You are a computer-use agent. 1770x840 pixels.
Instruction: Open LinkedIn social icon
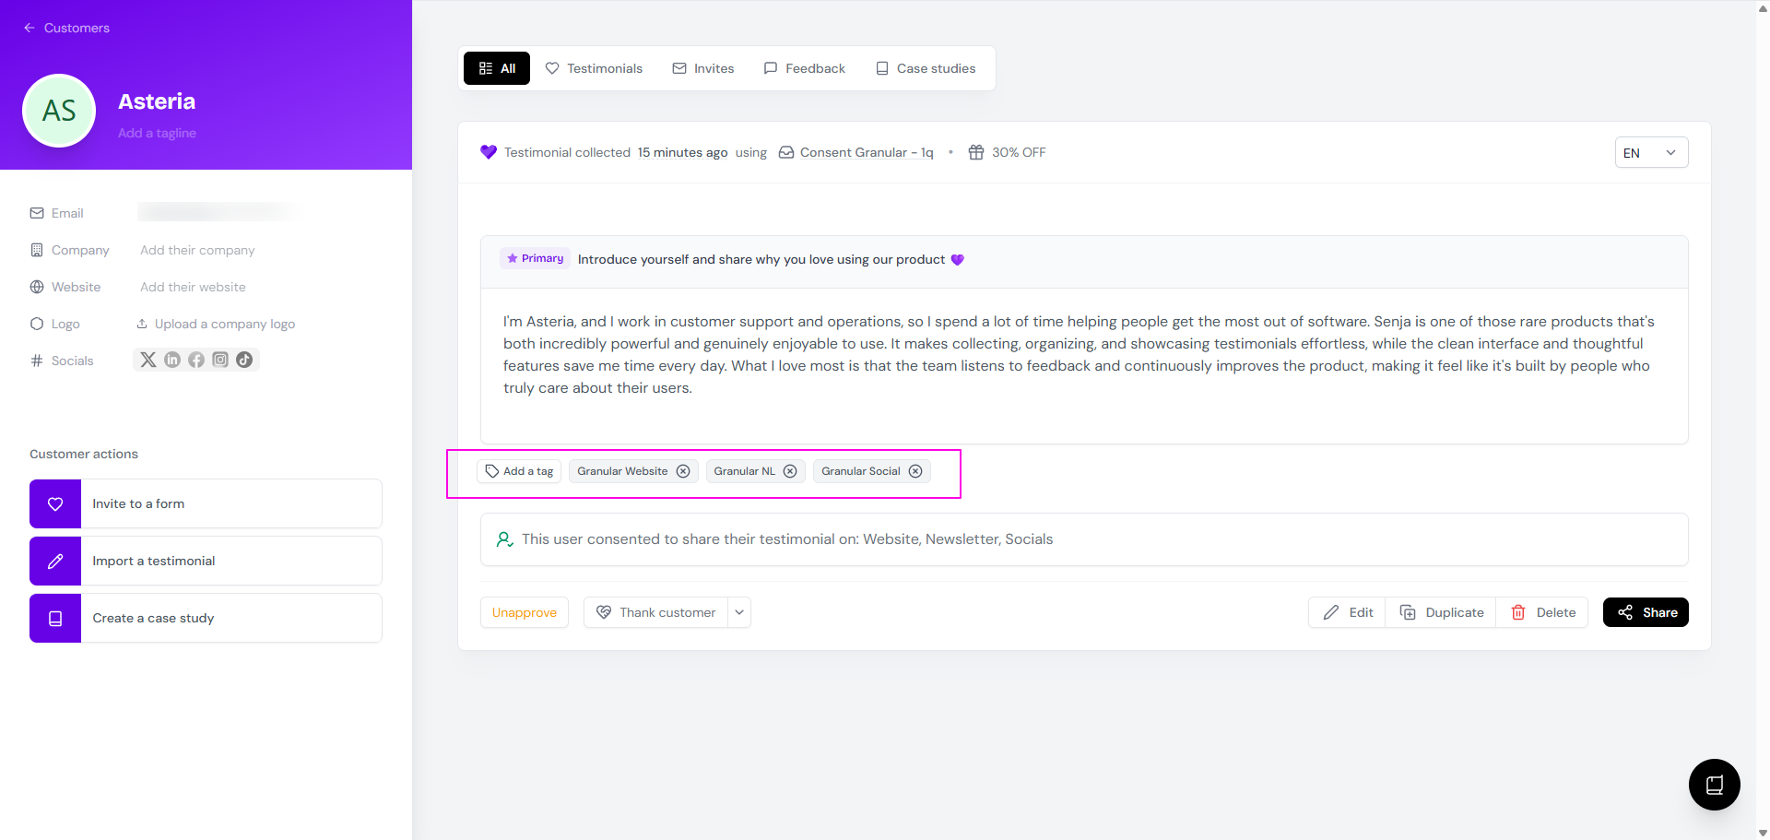click(172, 360)
